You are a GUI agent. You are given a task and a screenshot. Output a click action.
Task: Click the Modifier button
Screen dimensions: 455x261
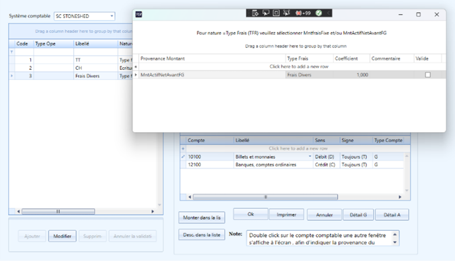62,236
